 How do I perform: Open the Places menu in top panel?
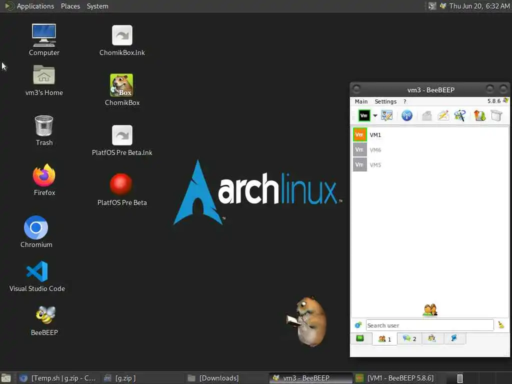click(x=70, y=6)
